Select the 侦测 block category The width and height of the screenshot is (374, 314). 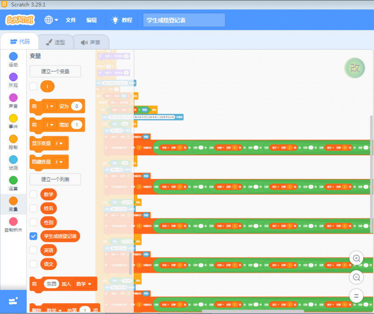[x=13, y=163]
